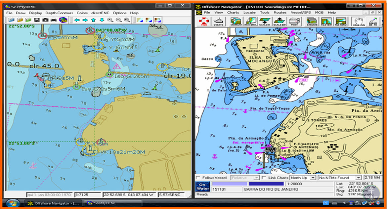Viewport: 387px width, 209px height.
Task: Click the Create Go To toolbar button
Action: pos(373,21)
